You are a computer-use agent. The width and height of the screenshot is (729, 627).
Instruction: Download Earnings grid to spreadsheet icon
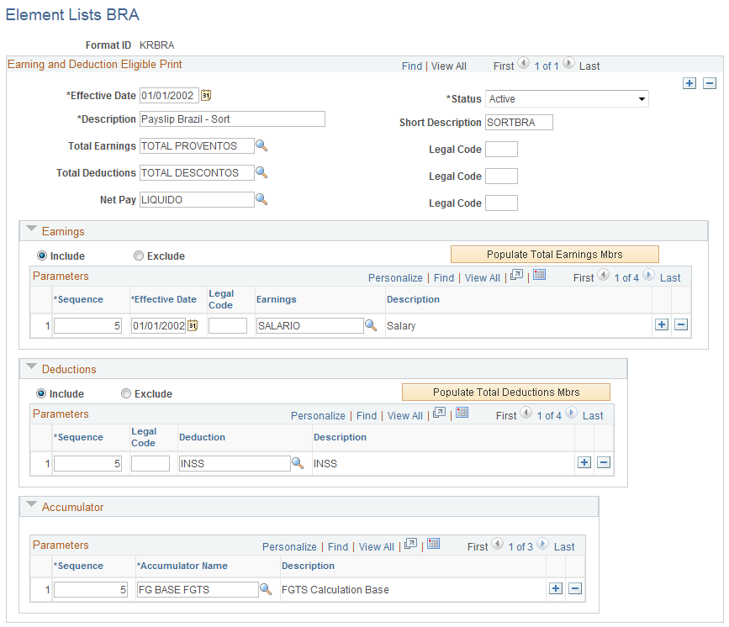(539, 274)
